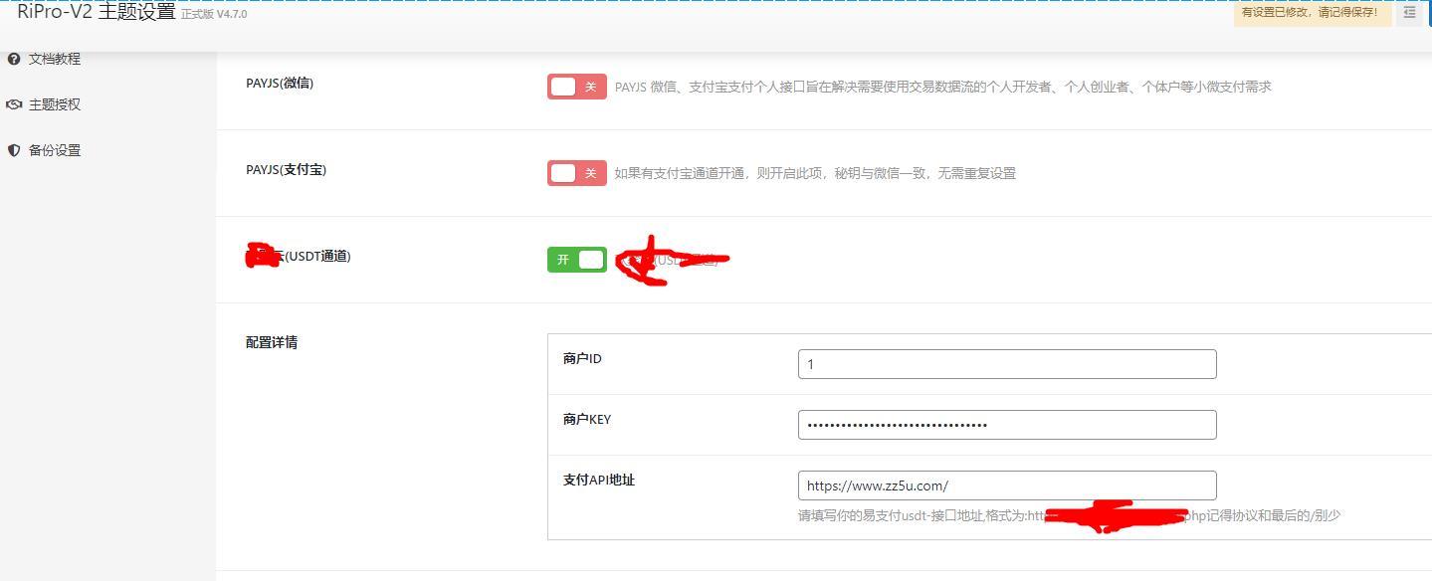Click the question mark icon beside 文档教程
This screenshot has width=1432, height=581.
click(14, 59)
